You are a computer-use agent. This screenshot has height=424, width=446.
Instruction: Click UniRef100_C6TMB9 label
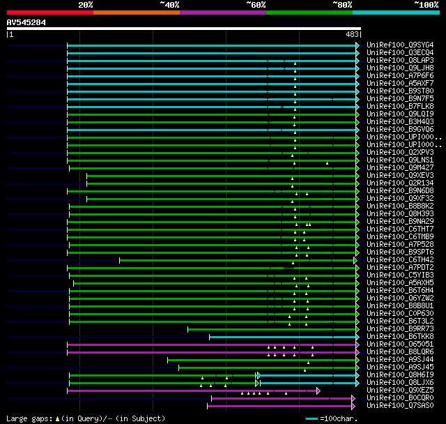(x=400, y=237)
